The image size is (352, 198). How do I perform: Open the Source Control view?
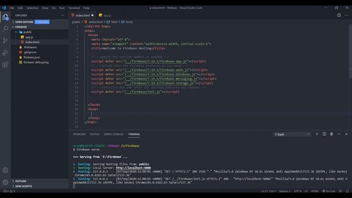5,41
